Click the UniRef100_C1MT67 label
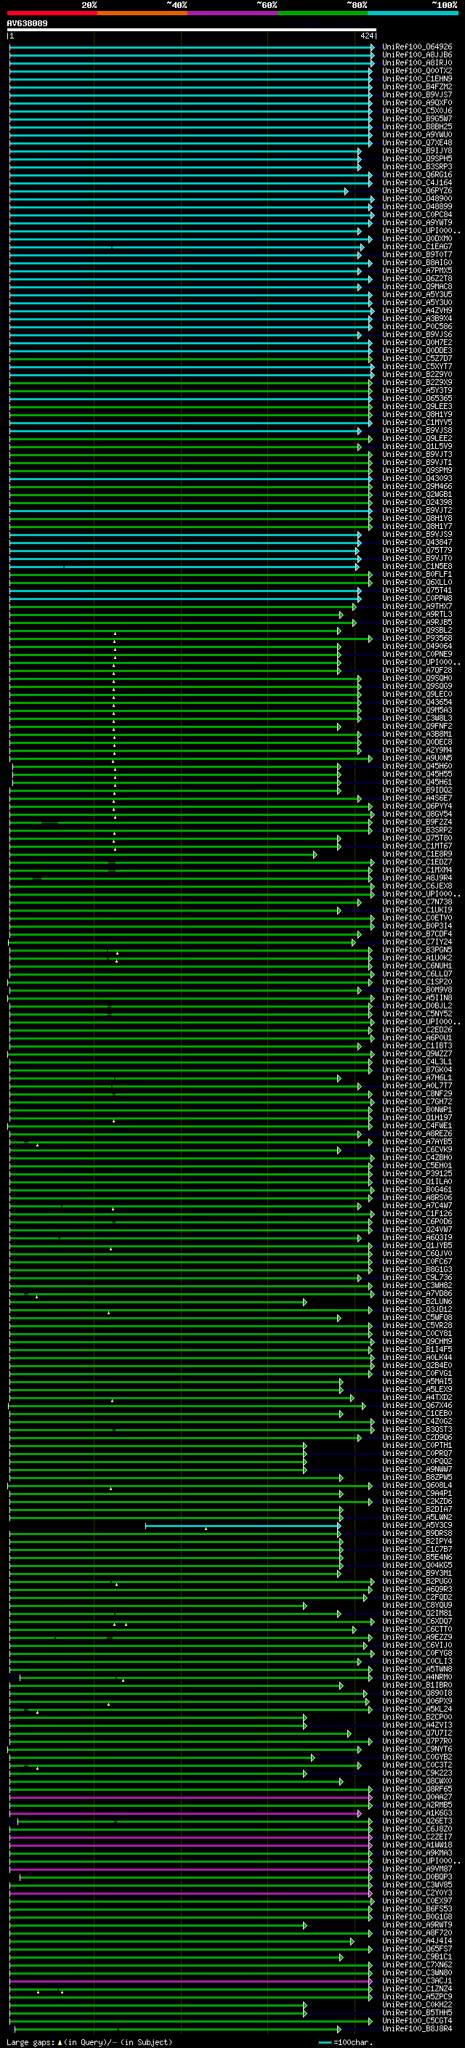 tap(416, 846)
